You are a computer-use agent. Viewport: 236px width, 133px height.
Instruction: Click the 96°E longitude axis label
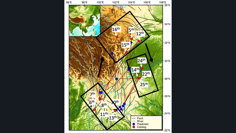pyautogui.click(x=69, y=2)
